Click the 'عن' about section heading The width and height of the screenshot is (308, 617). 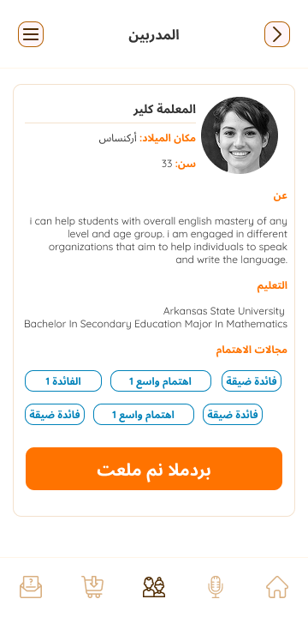point(281,196)
